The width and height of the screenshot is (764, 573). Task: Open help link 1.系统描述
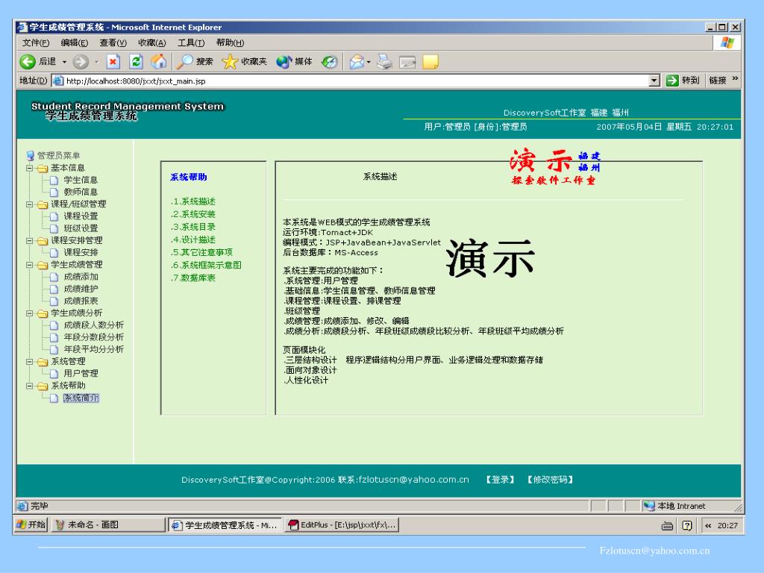pos(193,201)
